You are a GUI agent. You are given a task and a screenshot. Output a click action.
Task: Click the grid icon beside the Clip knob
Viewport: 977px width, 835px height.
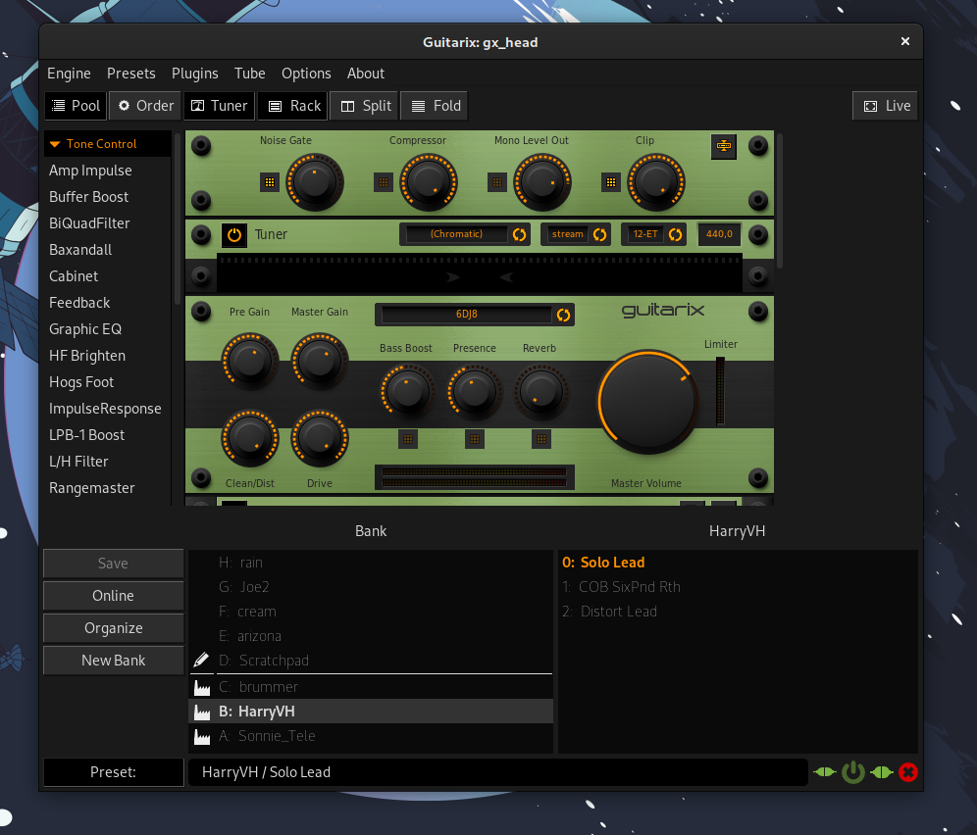pos(610,180)
